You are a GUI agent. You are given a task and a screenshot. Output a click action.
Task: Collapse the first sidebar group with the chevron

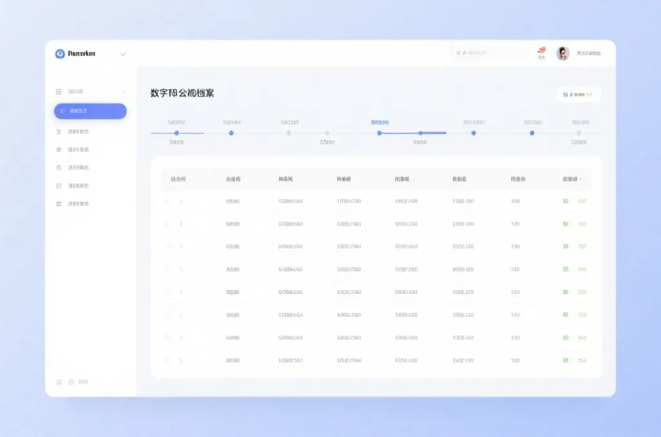[x=124, y=92]
